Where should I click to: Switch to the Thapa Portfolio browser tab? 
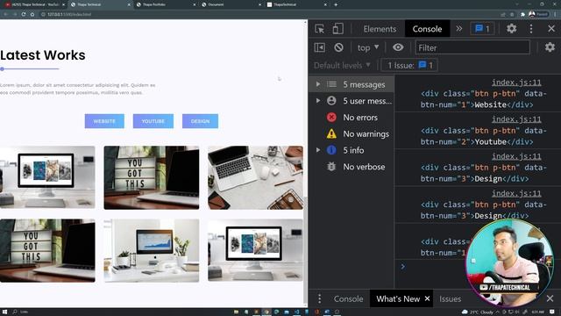pyautogui.click(x=165, y=4)
